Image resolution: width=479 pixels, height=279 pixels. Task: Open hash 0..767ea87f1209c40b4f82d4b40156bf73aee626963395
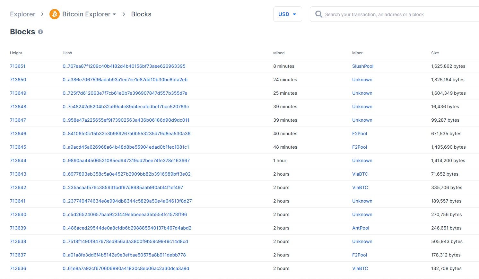124,66
